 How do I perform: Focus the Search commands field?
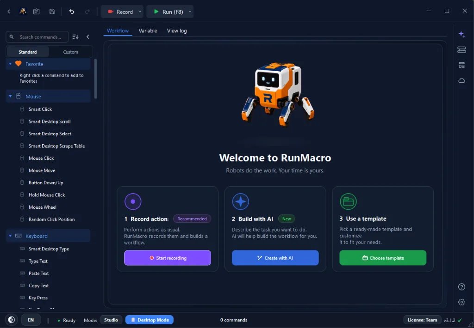(37, 37)
